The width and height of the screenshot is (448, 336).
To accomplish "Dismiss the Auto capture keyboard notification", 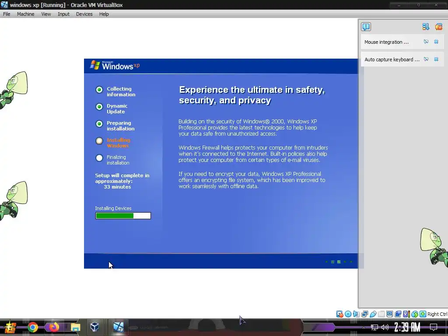I will pos(436,59).
